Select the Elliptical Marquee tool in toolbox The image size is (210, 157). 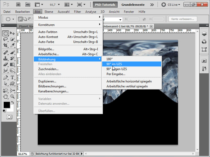[x=6, y=33]
